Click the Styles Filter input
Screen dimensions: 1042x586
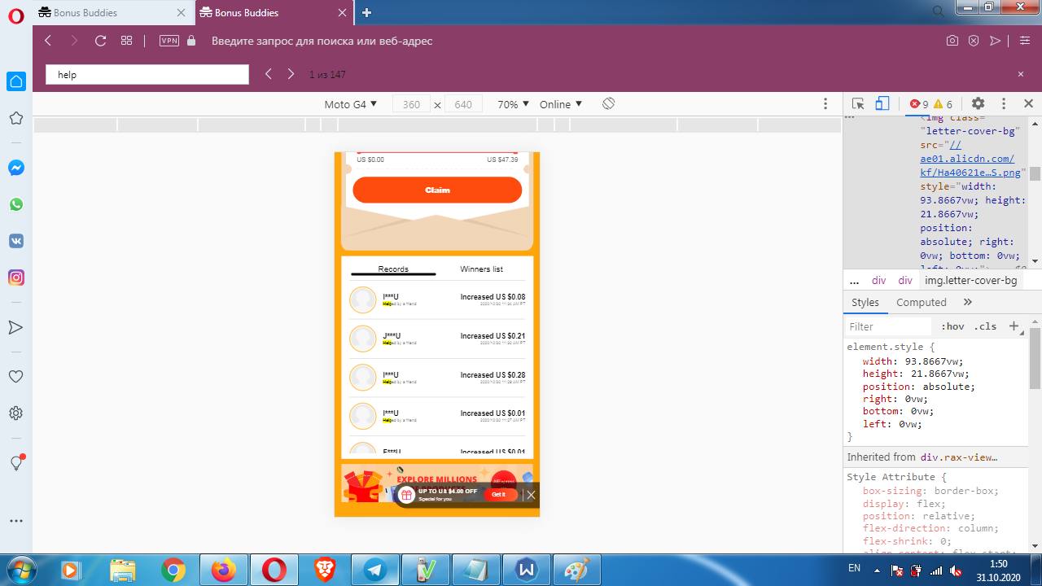[x=889, y=326]
